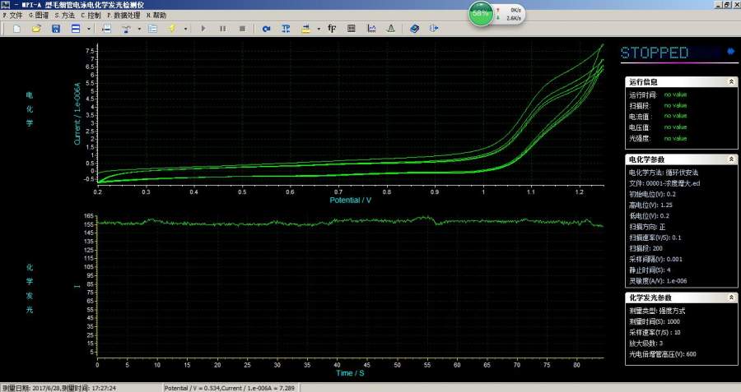Collapse the 化学发光参数 panel

click(x=731, y=297)
